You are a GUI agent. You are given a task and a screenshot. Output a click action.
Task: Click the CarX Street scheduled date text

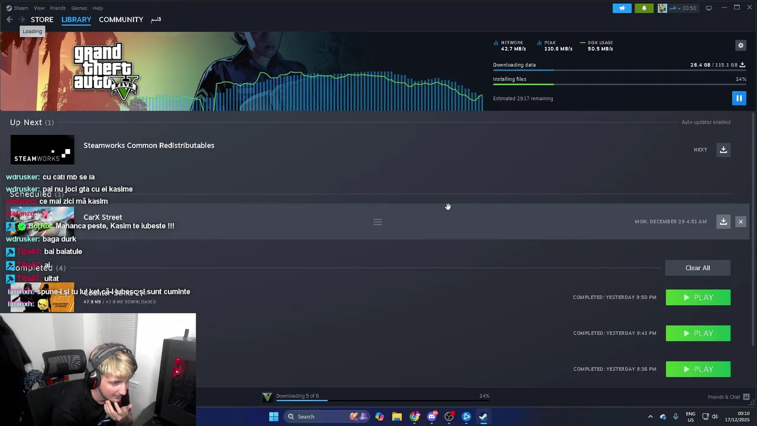pos(671,221)
